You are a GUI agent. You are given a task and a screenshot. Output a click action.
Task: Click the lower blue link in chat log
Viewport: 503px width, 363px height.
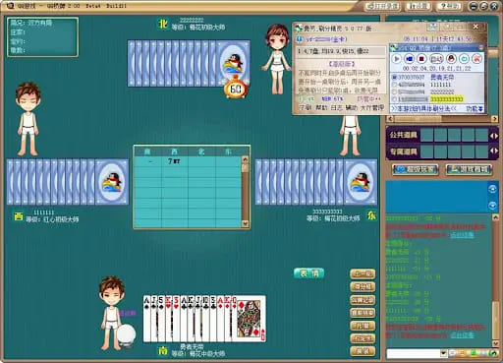coord(462,335)
